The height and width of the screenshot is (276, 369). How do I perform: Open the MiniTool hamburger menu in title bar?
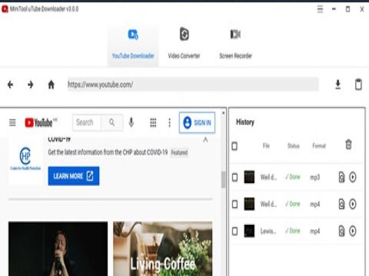[x=320, y=9]
